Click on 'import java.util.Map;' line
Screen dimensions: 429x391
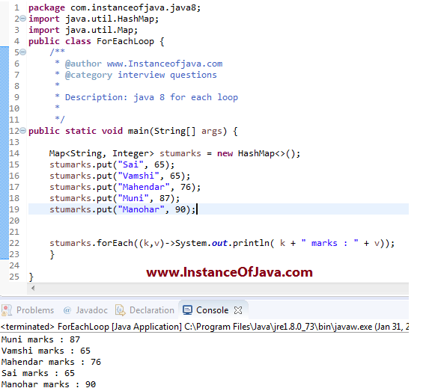pos(83,30)
